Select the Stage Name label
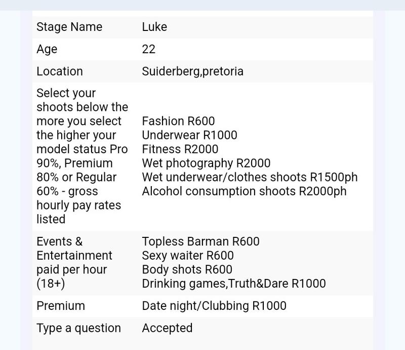This screenshot has width=405, height=350. click(x=69, y=27)
